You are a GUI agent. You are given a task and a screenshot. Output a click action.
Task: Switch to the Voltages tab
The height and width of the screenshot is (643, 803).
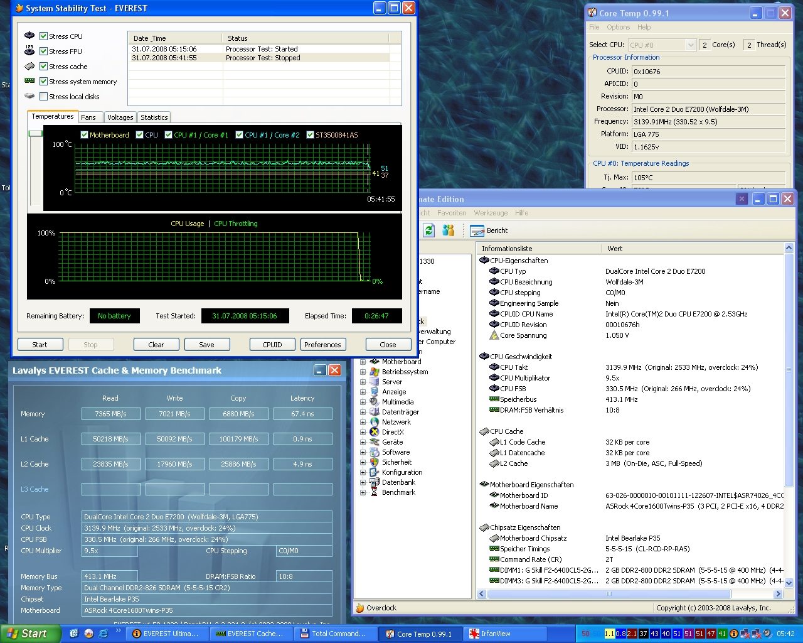pyautogui.click(x=120, y=117)
